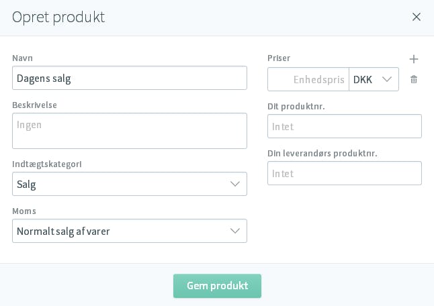Click the chevron arrow beside DKK
Screen dimensions: 434x306
tap(387, 79)
